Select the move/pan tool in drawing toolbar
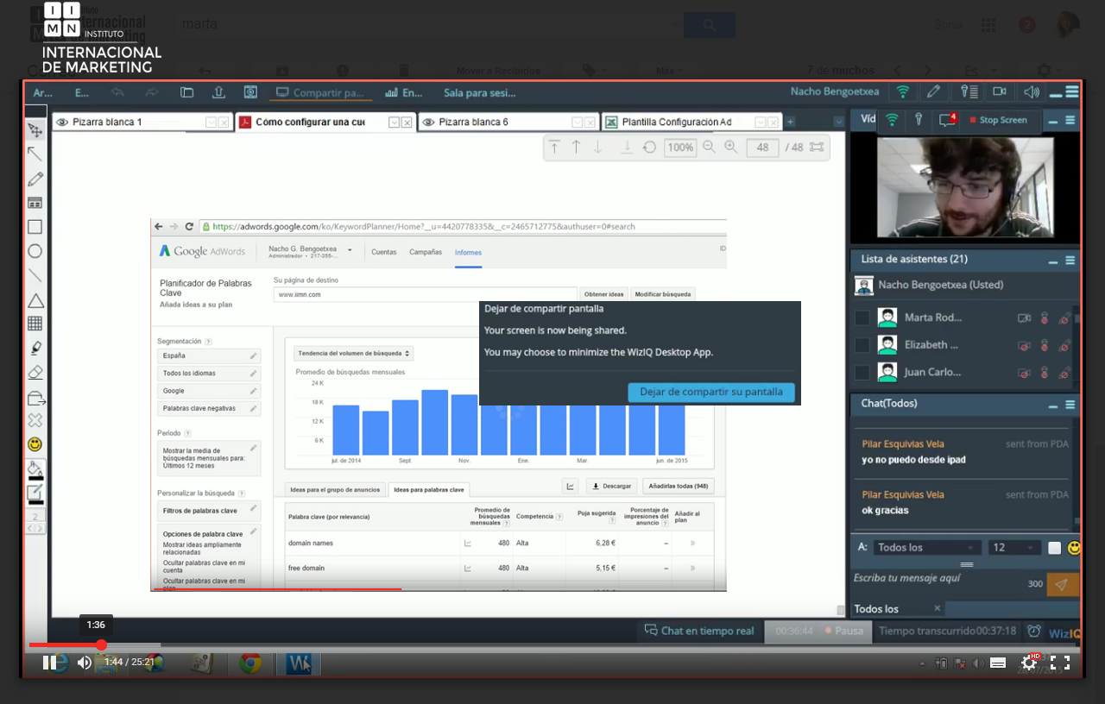Image resolution: width=1105 pixels, height=704 pixels. pyautogui.click(x=35, y=130)
